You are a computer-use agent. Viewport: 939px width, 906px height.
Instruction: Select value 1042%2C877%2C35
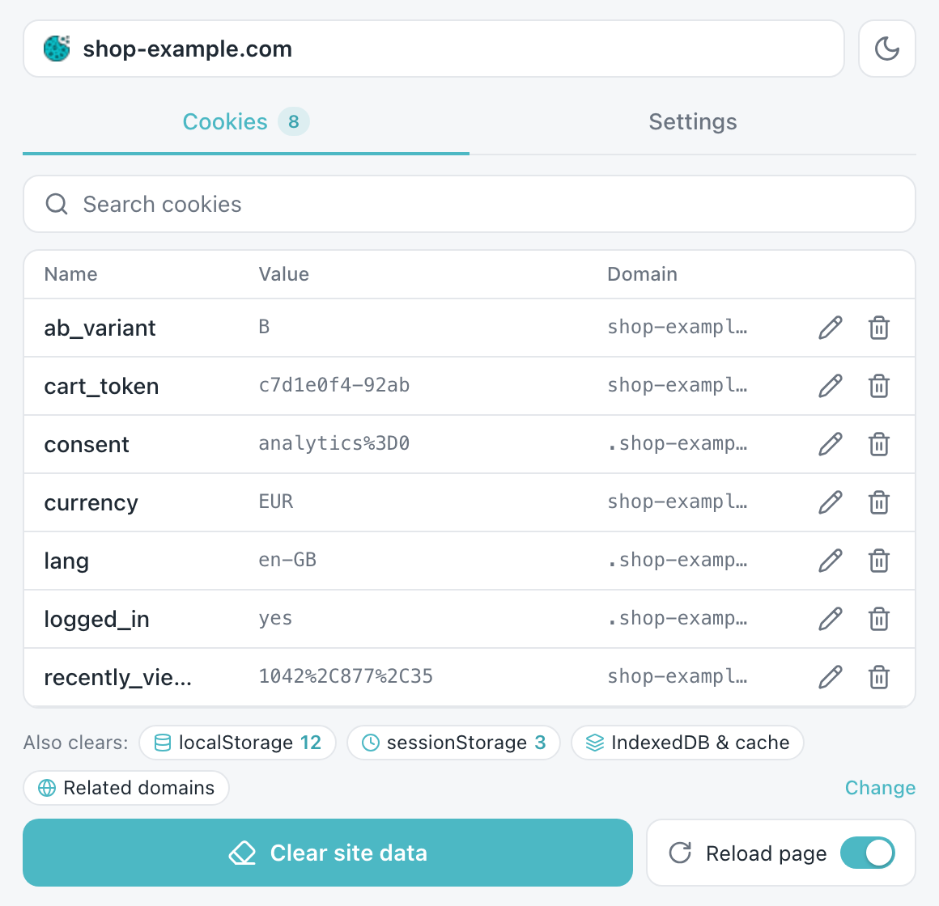click(346, 676)
